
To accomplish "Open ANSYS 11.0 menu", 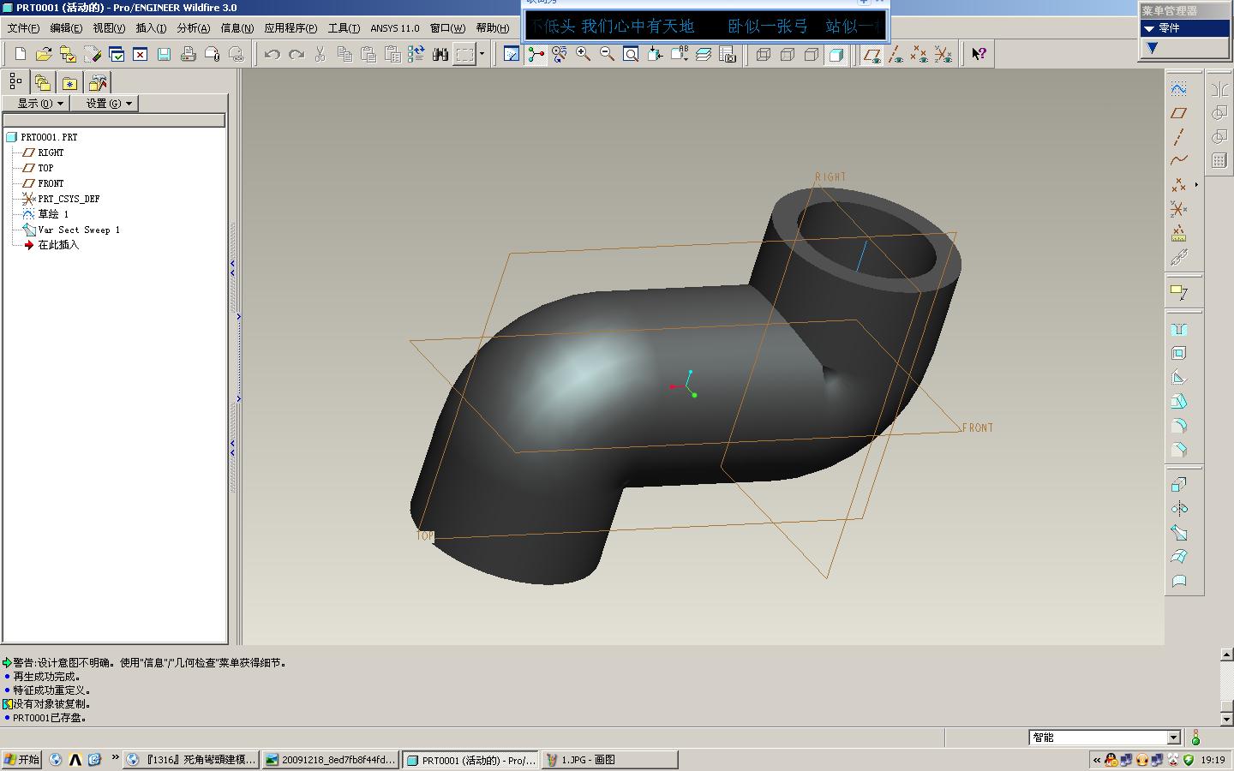I will click(x=395, y=28).
